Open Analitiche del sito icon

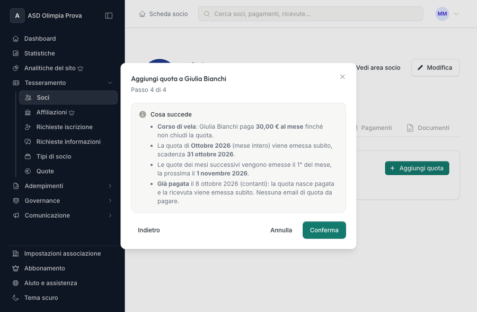[x=16, y=68]
